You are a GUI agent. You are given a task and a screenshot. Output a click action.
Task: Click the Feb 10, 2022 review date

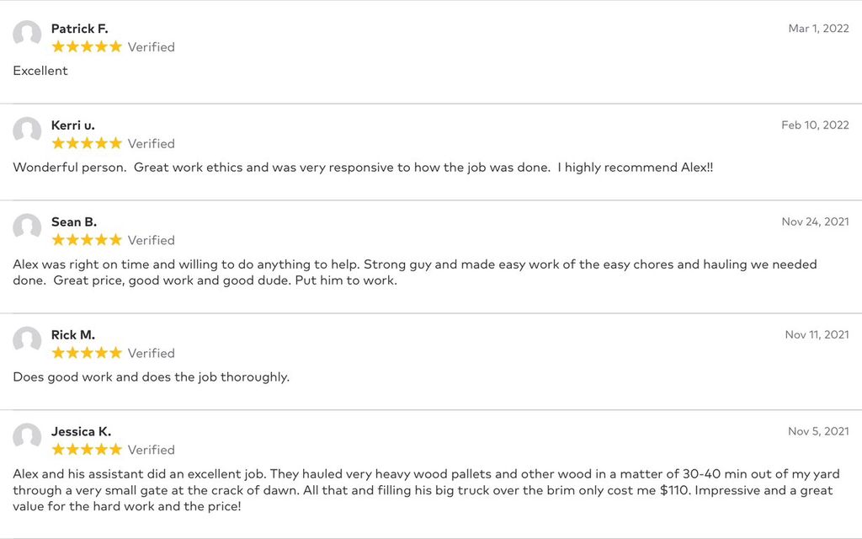tap(815, 125)
